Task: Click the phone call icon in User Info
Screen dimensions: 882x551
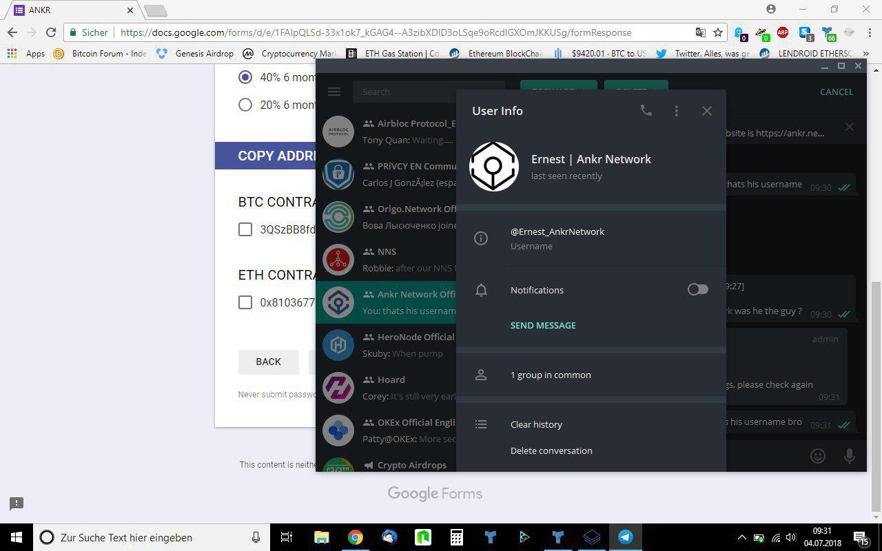Action: pyautogui.click(x=646, y=110)
